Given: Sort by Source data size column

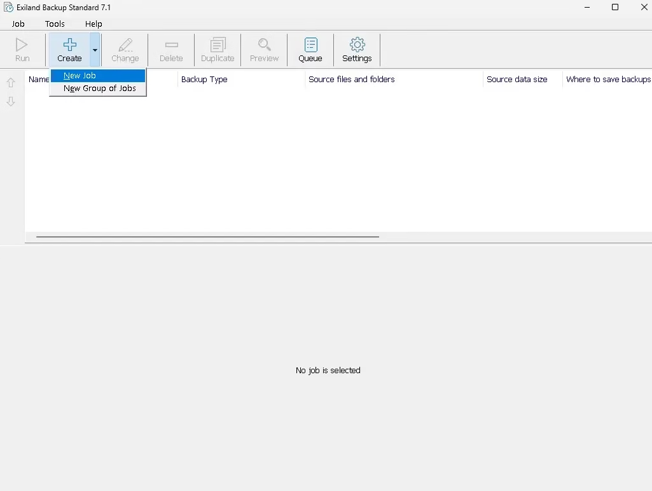Looking at the screenshot, I should point(517,80).
